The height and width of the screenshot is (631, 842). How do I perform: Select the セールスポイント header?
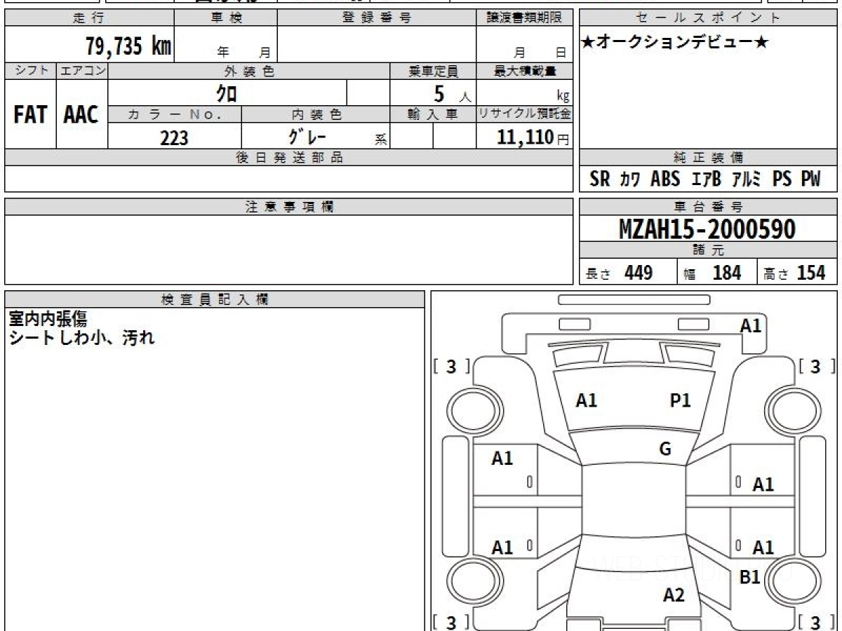(709, 18)
